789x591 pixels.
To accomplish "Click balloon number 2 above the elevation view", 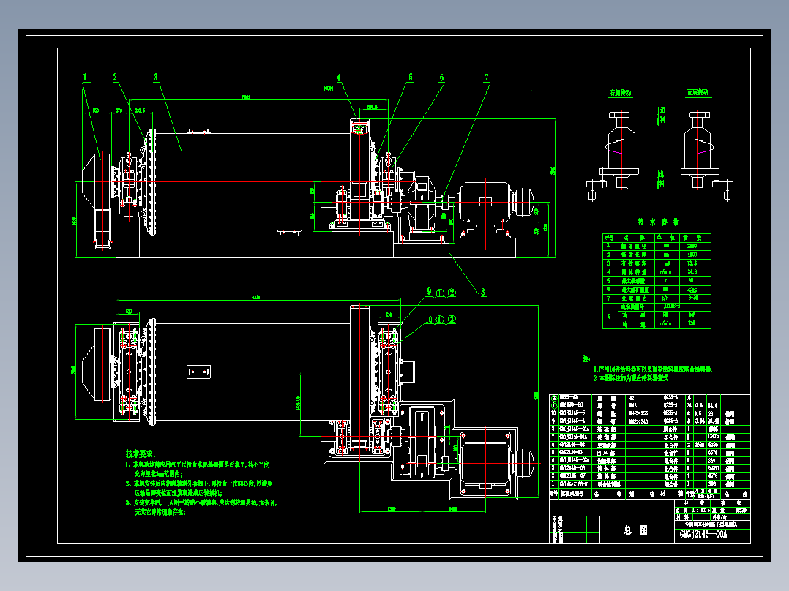I will point(115,77).
